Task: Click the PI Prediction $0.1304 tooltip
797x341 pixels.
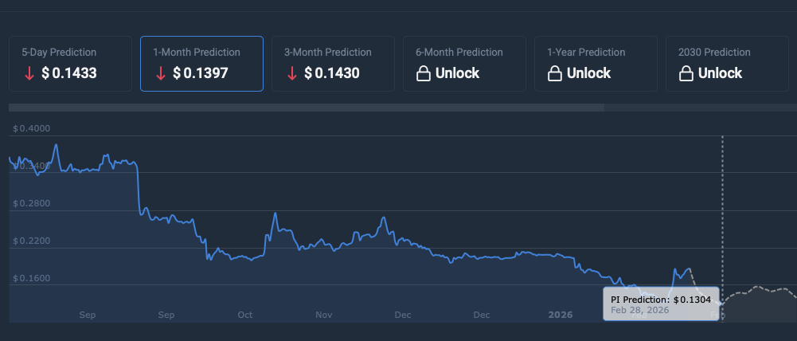Action: [x=662, y=304]
